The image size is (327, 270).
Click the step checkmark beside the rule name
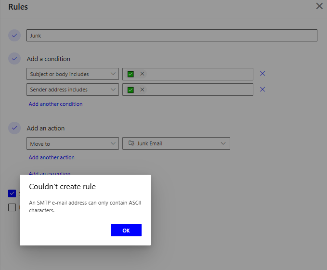pos(14,36)
